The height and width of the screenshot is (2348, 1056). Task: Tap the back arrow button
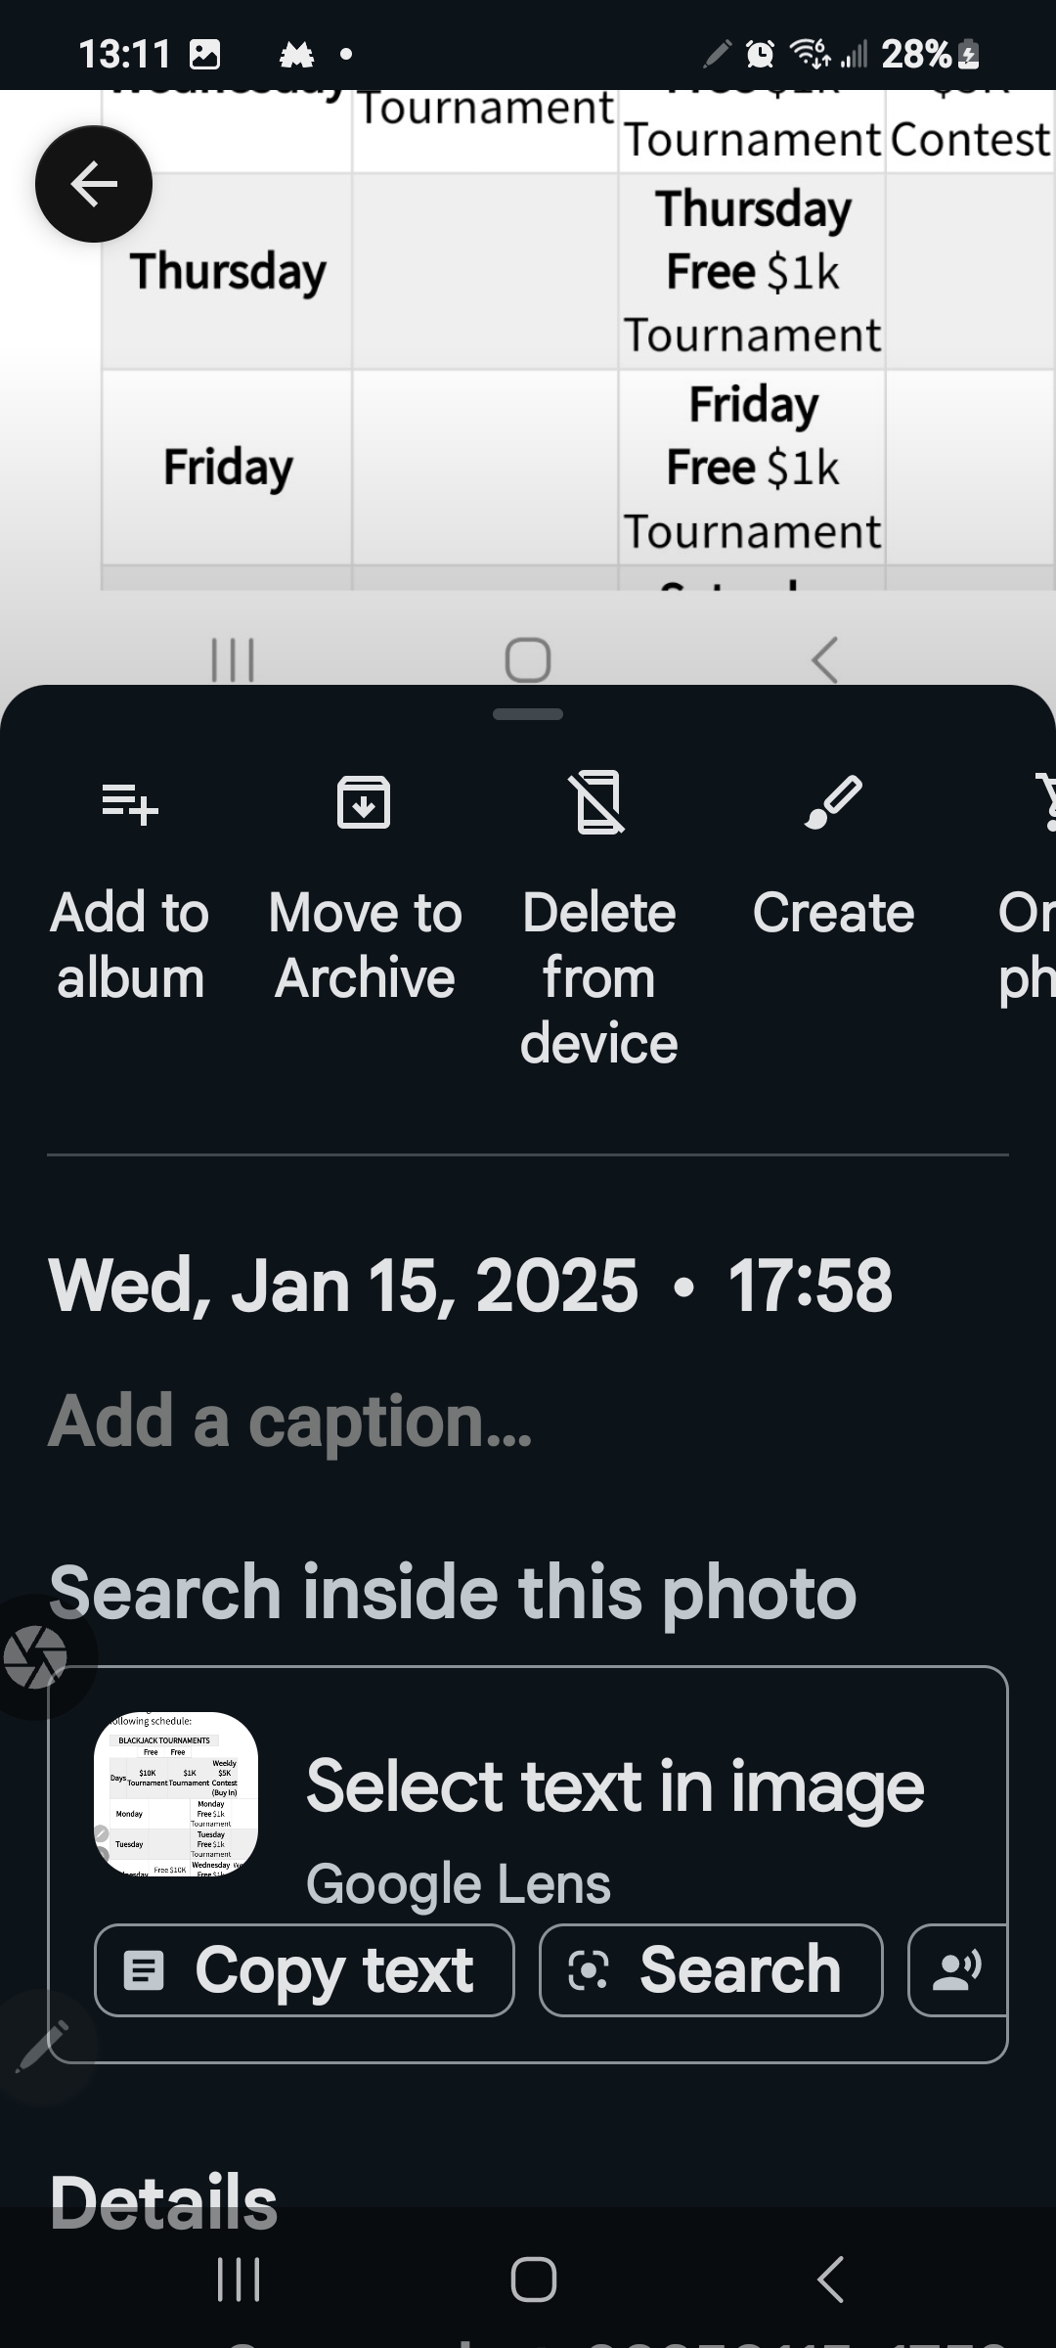coord(94,184)
